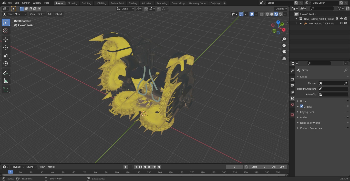Pick camera object with eyedropper icon
The height and width of the screenshot is (181, 350).
click(x=346, y=83)
